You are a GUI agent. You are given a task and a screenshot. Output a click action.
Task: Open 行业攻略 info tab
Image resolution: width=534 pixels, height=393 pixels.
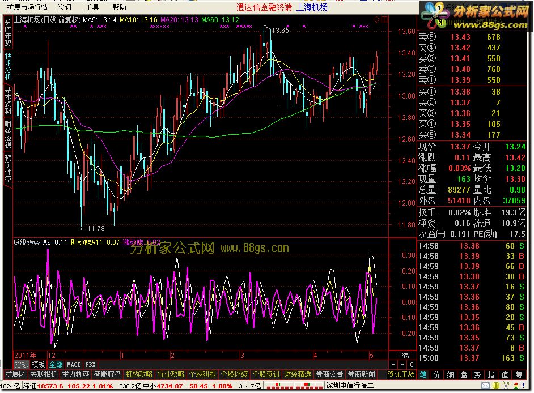coord(171,374)
